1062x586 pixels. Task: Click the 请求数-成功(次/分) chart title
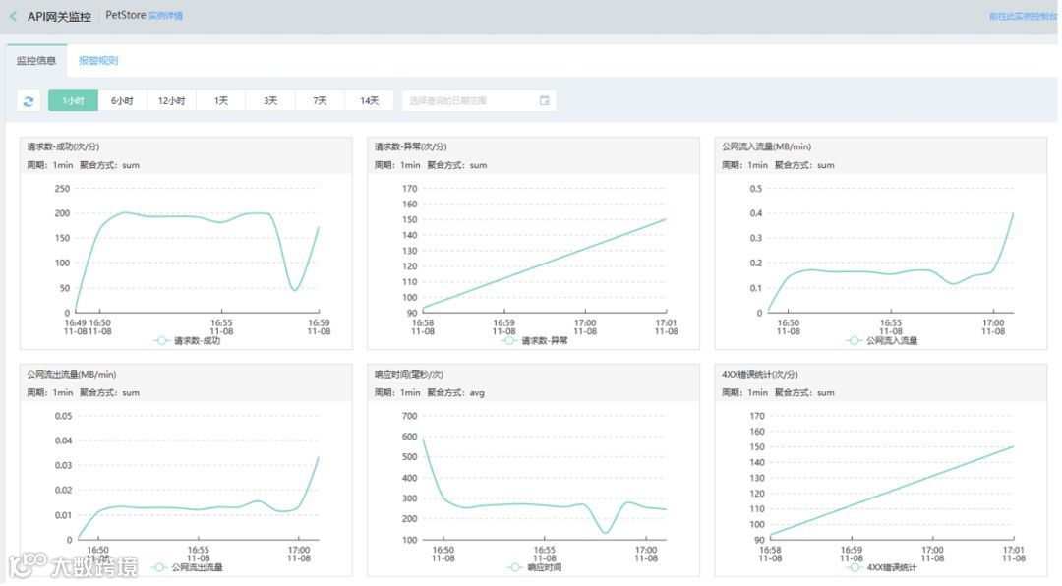pos(63,146)
